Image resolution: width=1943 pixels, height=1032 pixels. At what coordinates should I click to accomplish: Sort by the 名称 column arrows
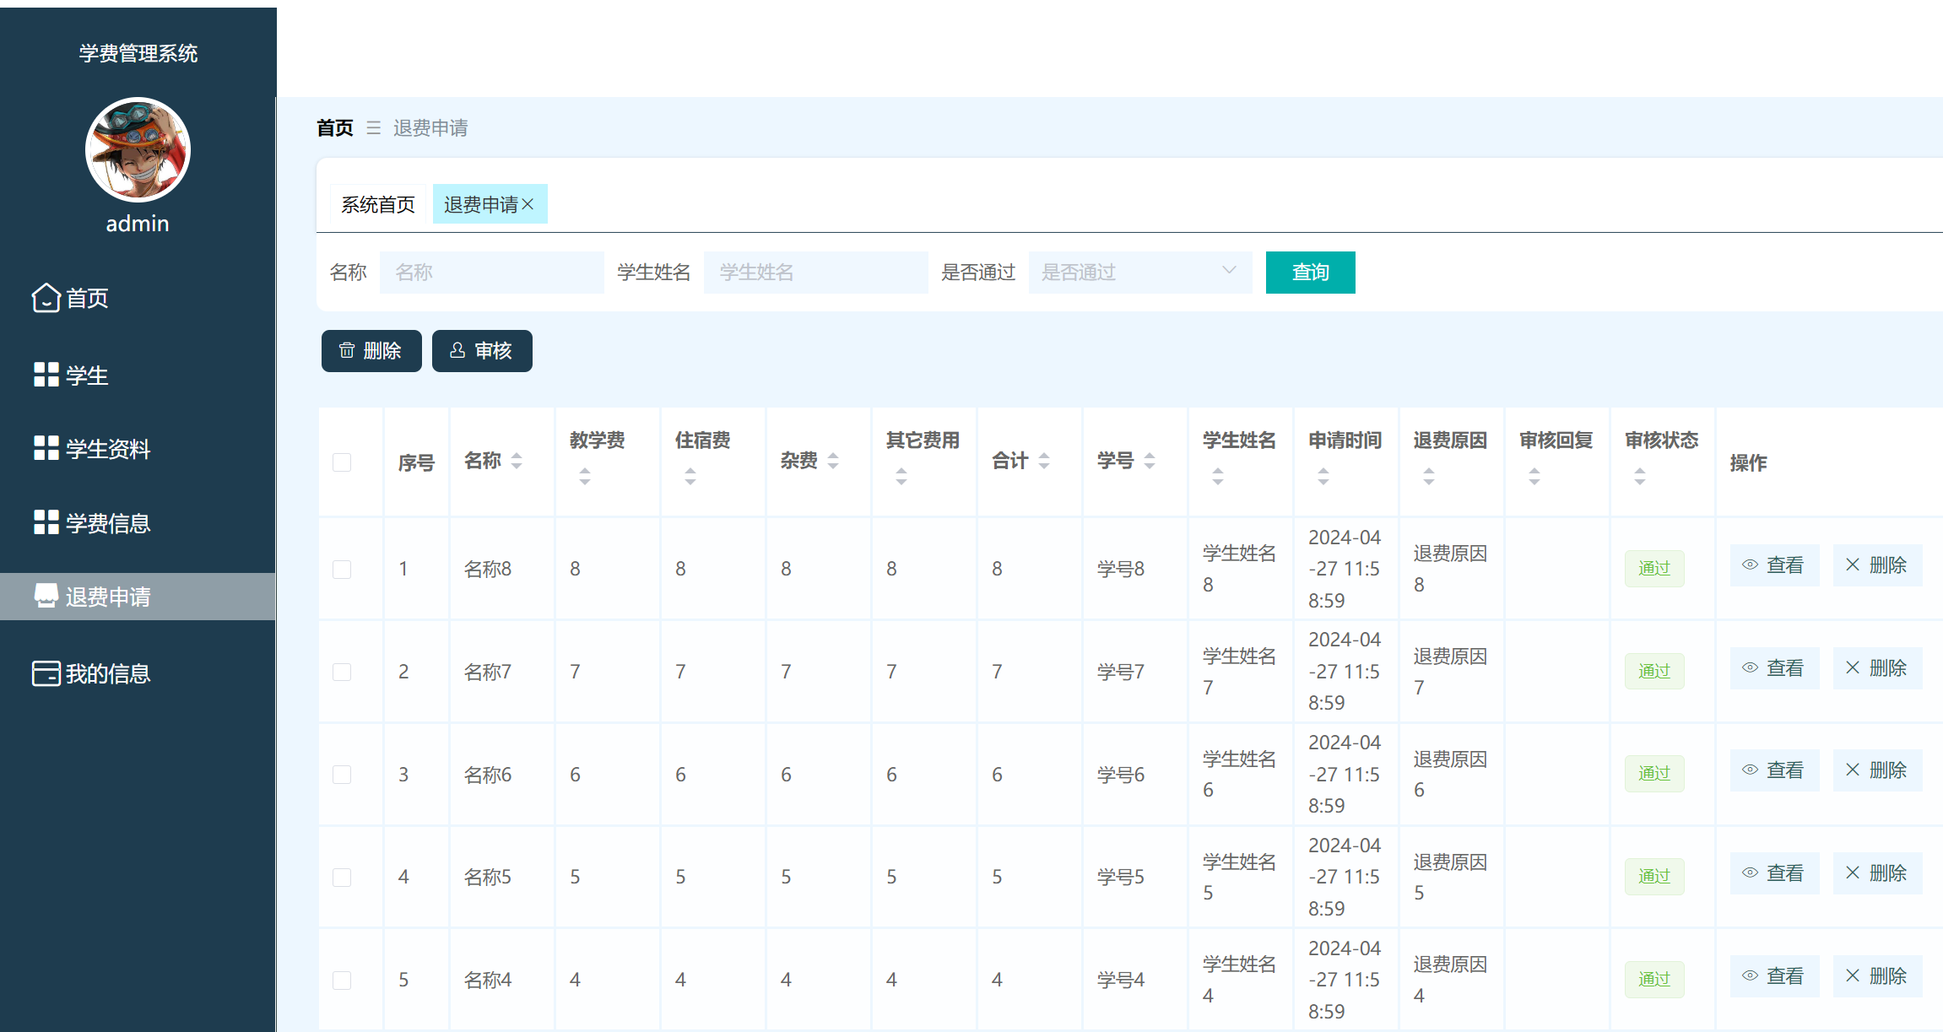[x=517, y=461]
